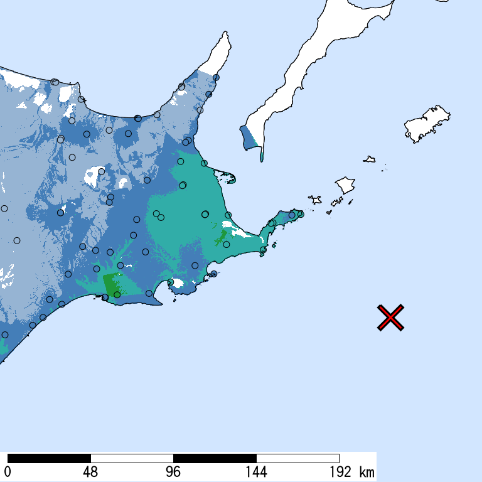Click the "96" scale bar label
This screenshot has height=482, width=482.
pos(173,472)
